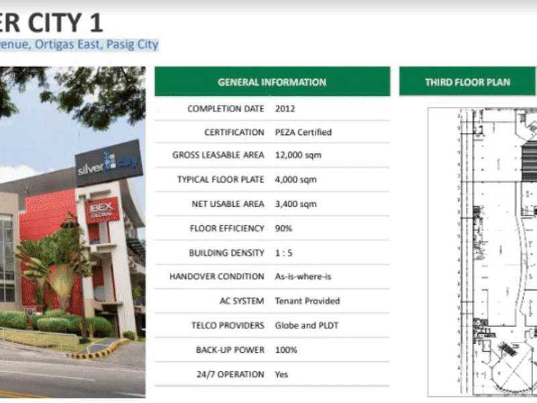Click the 2012 completion date value
Image resolution: width=537 pixels, height=403 pixels.
click(x=285, y=108)
